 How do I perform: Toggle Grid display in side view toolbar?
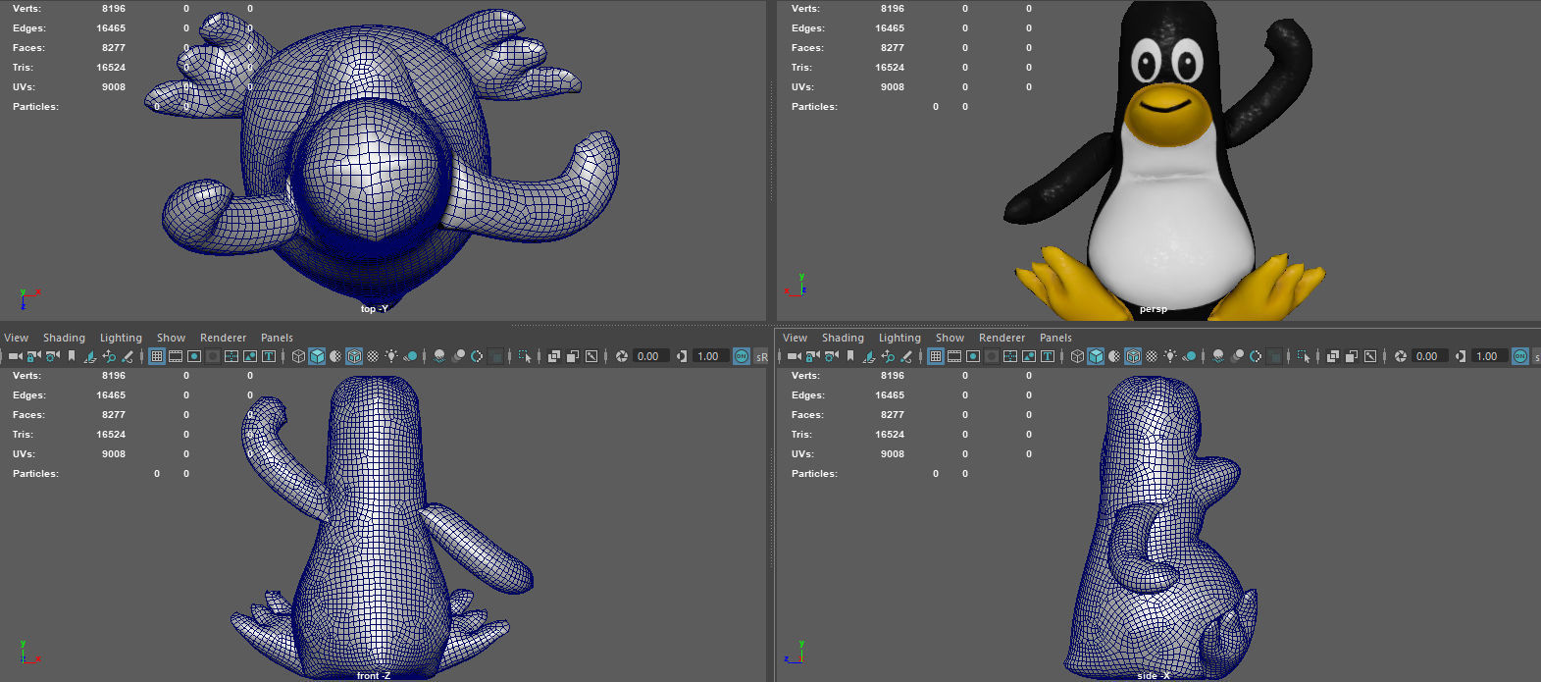pyautogui.click(x=936, y=356)
